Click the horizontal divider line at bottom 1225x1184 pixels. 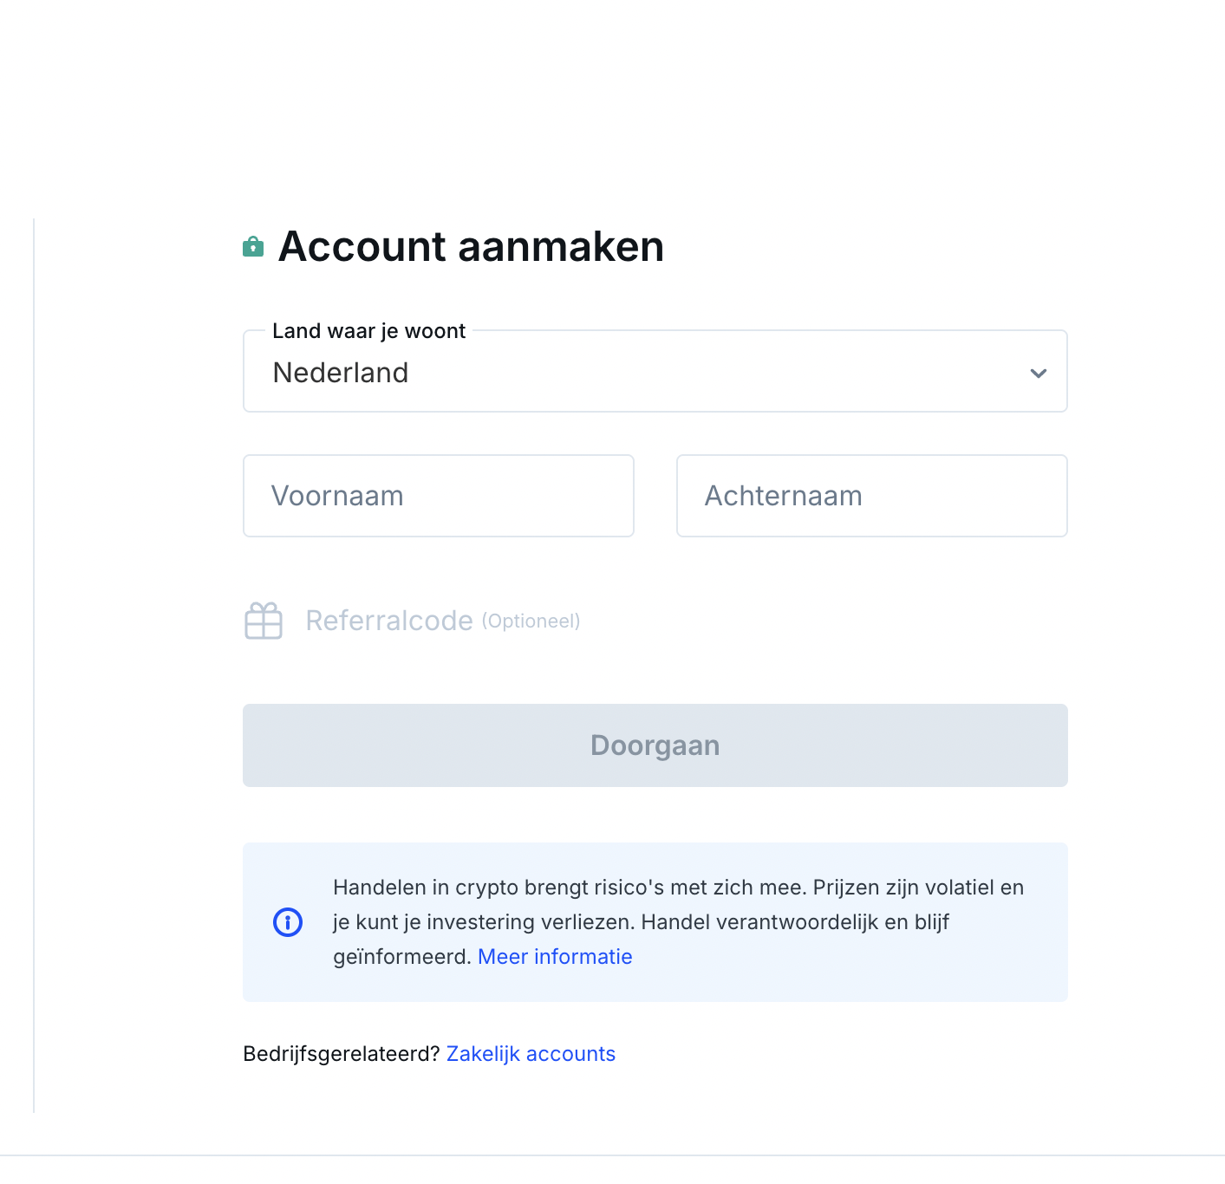pyautogui.click(x=612, y=1155)
